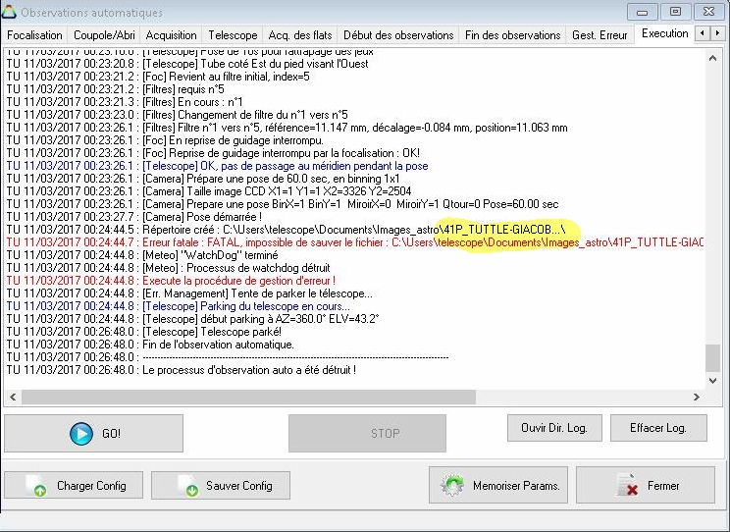Select the Acquisition tab
The width and height of the screenshot is (730, 532).
(172, 35)
